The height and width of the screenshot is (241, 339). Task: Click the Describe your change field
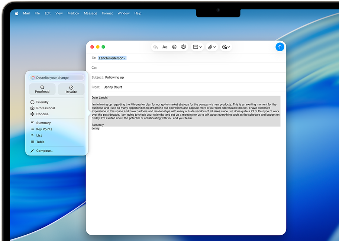point(57,78)
